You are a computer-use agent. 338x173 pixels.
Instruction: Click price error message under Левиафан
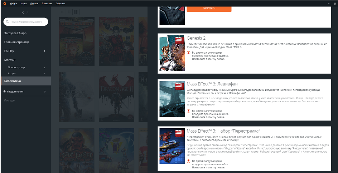click(x=210, y=114)
